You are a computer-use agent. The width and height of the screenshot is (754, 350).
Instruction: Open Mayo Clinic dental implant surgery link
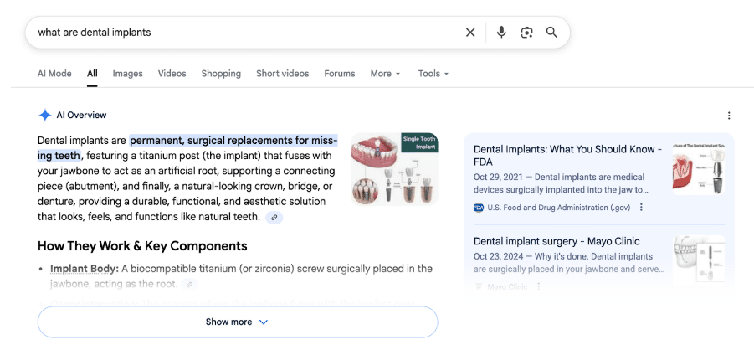[557, 241]
